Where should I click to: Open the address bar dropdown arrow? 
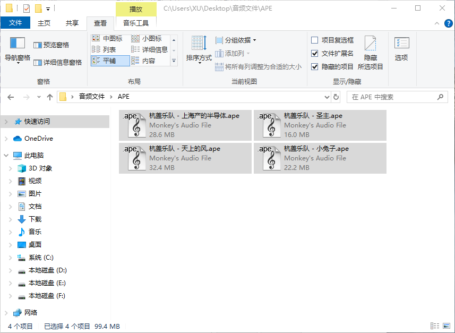[328, 96]
